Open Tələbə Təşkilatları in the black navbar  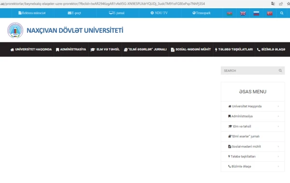point(234,50)
